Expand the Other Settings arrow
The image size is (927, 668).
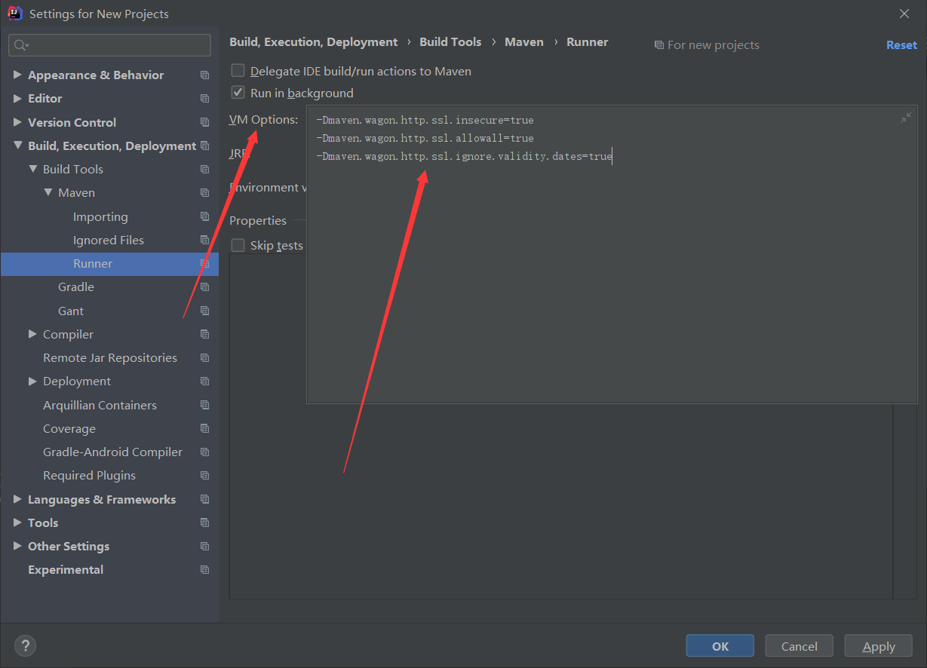point(17,546)
